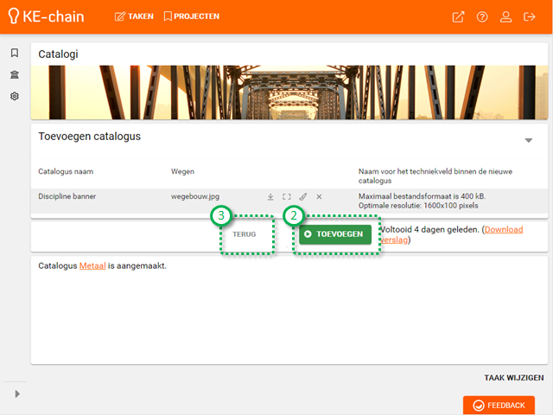Open the help question mark icon
Image resolution: width=553 pixels, height=415 pixels.
click(x=482, y=16)
